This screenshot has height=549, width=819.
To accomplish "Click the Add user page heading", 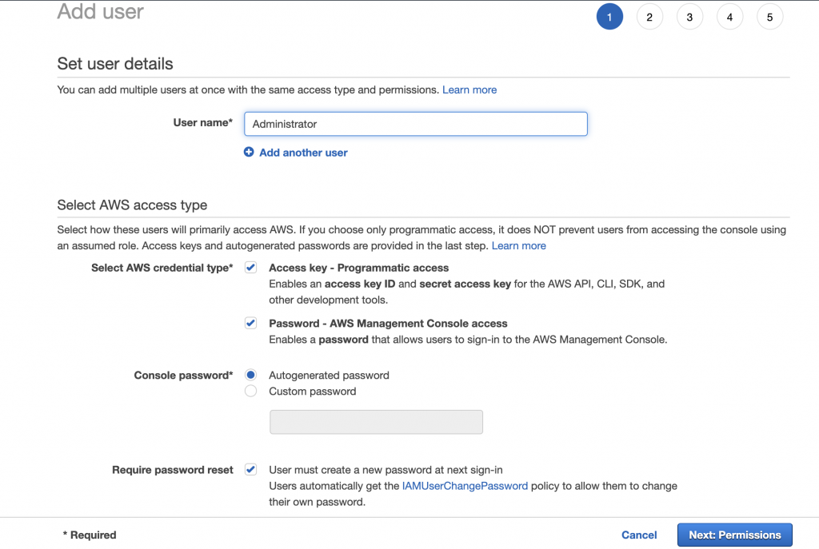I will pyautogui.click(x=101, y=12).
